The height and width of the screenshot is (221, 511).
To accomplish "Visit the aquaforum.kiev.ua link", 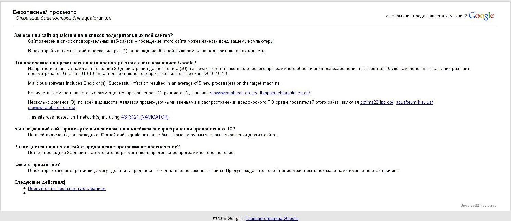I will pos(415,102).
